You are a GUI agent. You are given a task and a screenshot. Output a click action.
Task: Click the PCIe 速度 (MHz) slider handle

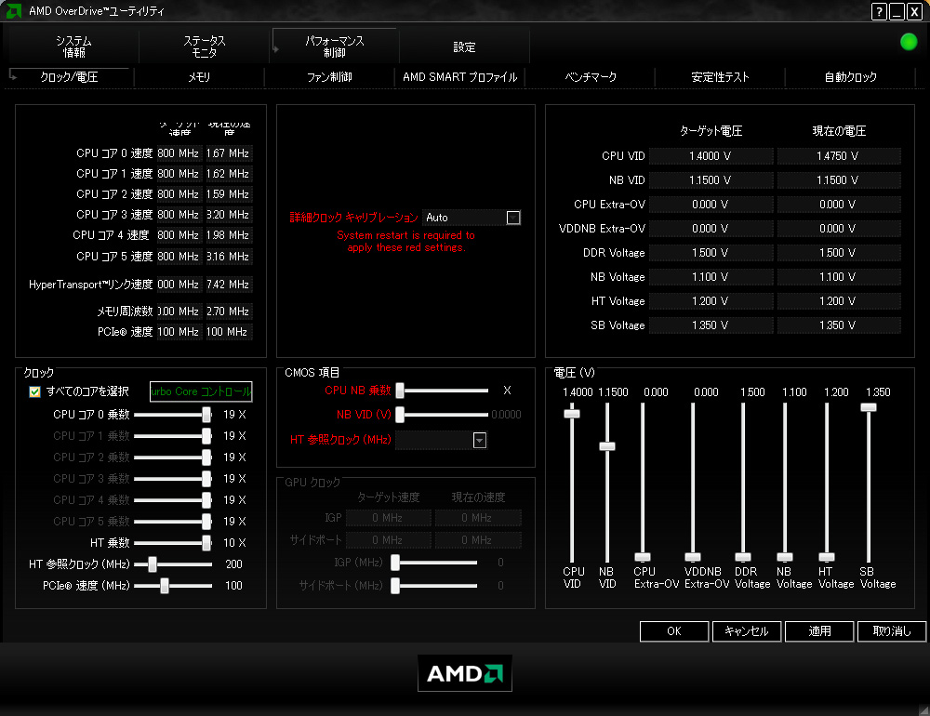[x=165, y=586]
